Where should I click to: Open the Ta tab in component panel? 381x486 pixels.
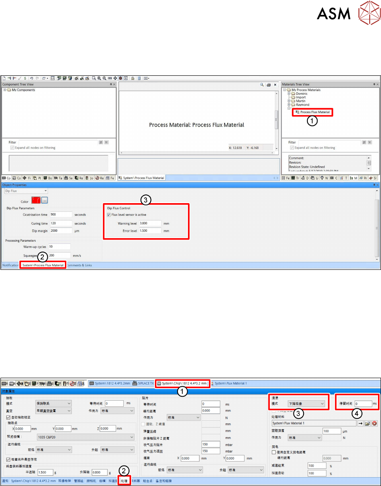coord(58,178)
